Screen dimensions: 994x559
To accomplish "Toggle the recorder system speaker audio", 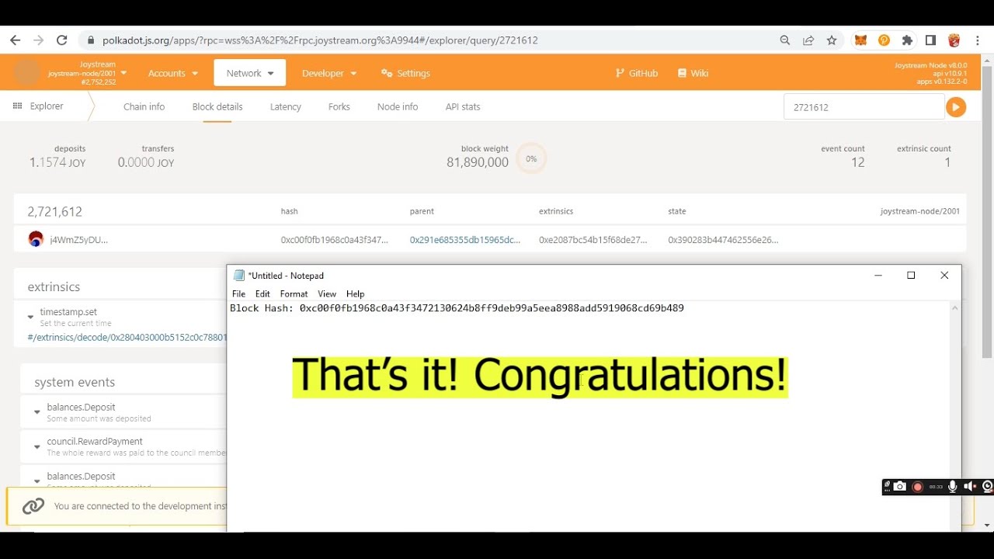I will tap(970, 487).
